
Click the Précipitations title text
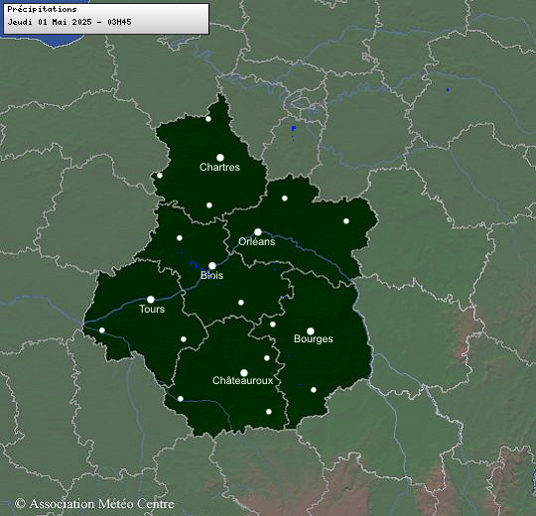42,9
